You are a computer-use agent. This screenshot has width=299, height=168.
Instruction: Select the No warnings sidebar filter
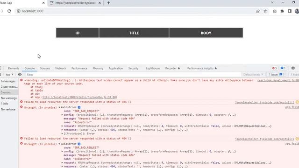pyautogui.click(x=9, y=98)
